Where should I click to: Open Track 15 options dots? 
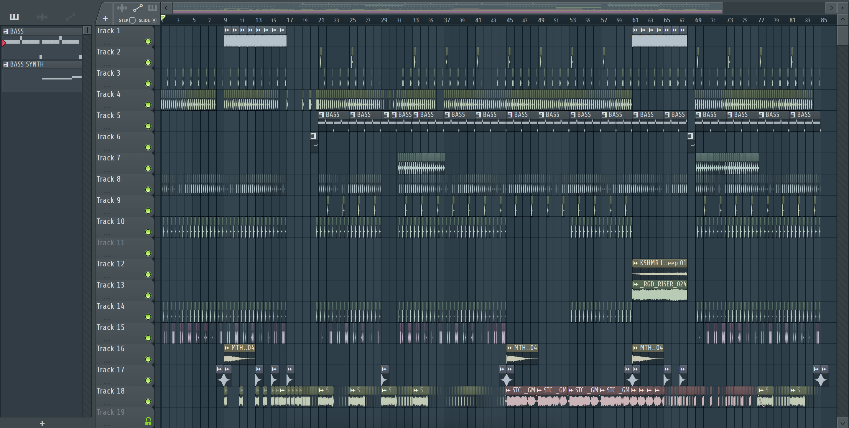[106, 341]
